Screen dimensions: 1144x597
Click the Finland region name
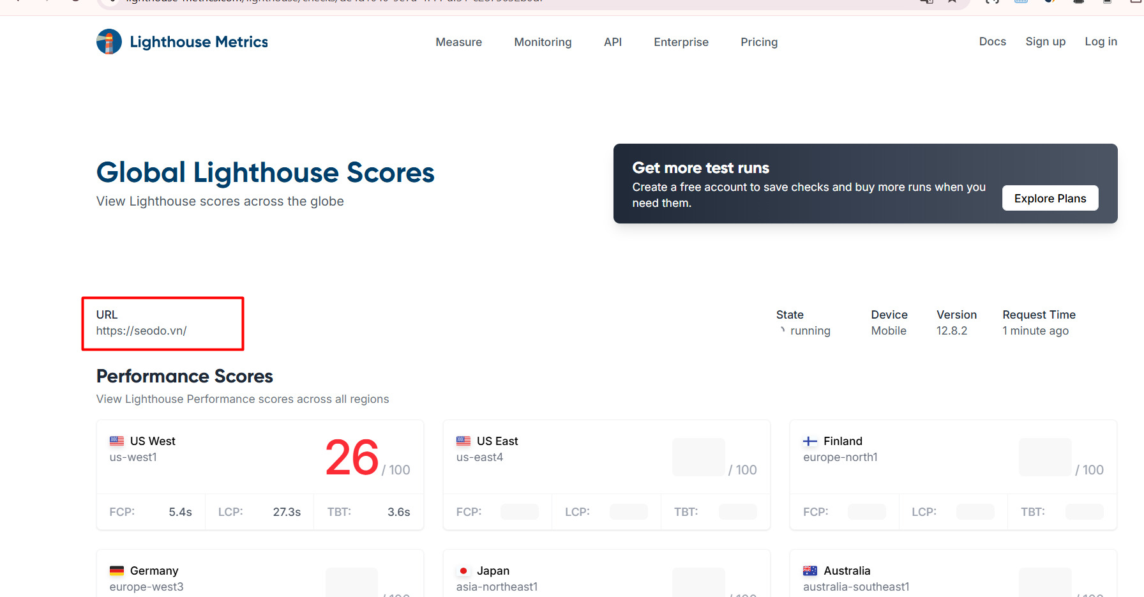843,441
